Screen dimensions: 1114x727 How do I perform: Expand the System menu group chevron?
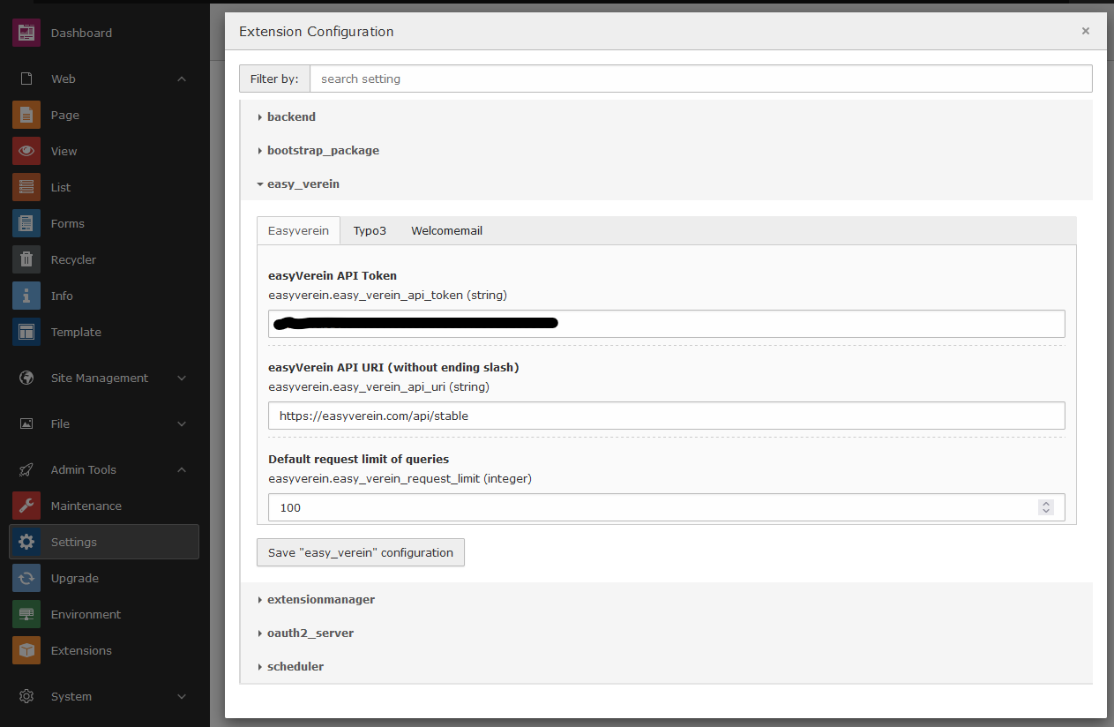pyautogui.click(x=182, y=696)
